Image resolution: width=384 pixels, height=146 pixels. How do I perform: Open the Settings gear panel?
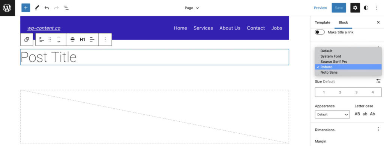355,8
